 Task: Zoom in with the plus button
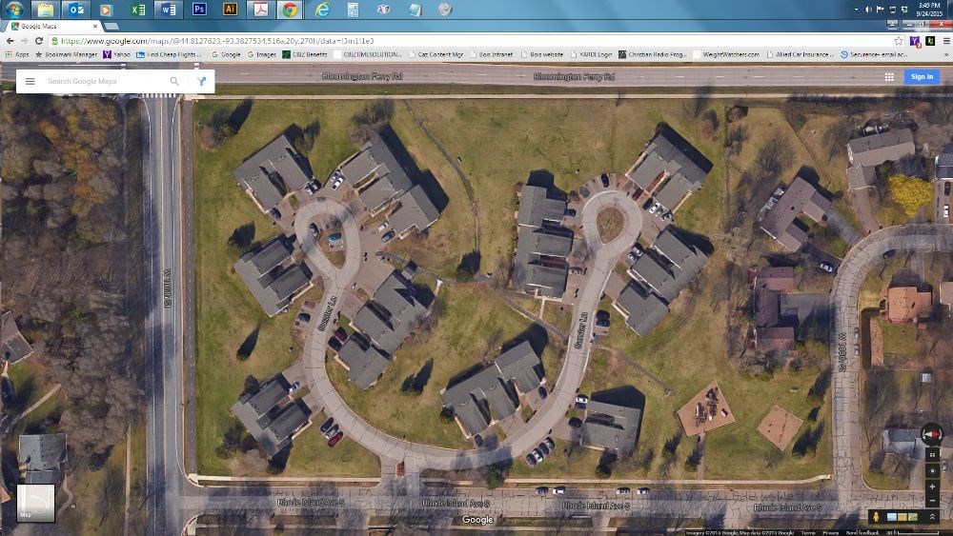[x=932, y=486]
